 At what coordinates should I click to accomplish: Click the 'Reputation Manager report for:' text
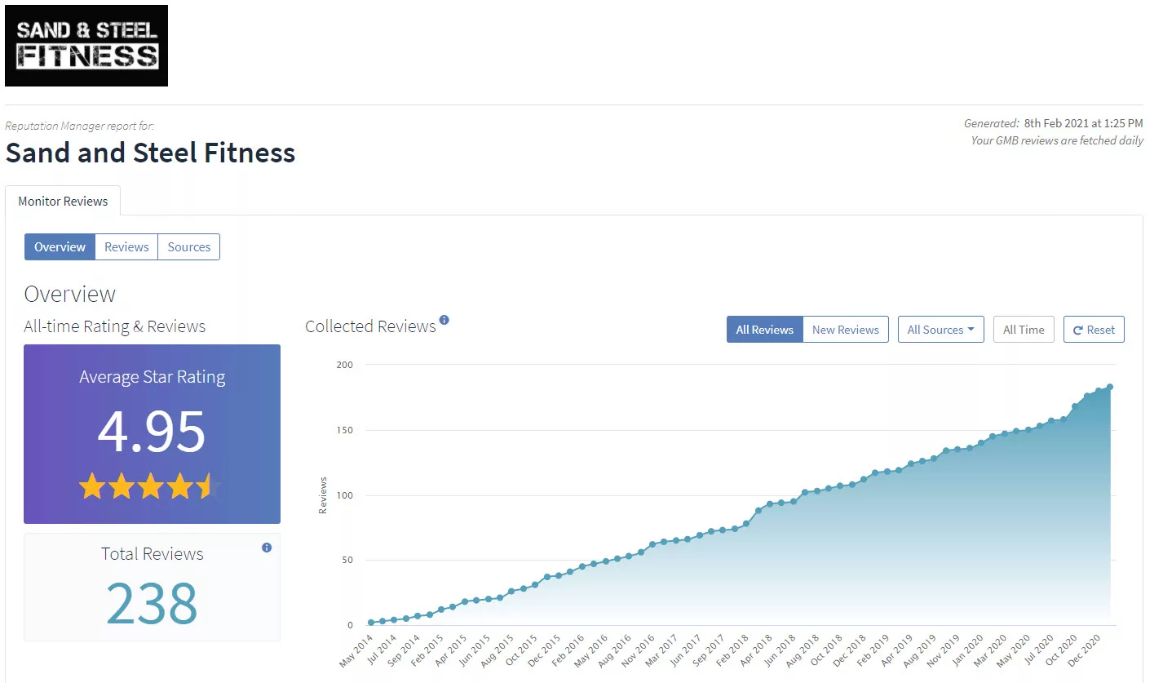pyautogui.click(x=79, y=126)
